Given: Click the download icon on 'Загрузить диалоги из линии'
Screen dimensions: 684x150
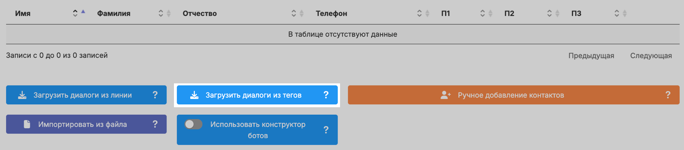Looking at the screenshot, I should click(x=22, y=95).
